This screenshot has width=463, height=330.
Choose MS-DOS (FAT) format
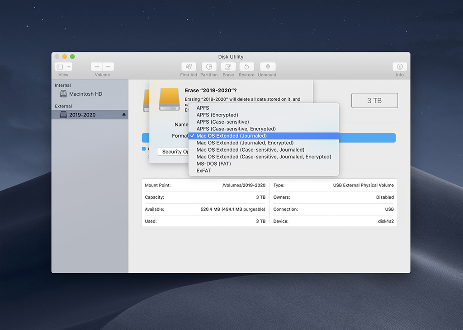[x=264, y=164]
